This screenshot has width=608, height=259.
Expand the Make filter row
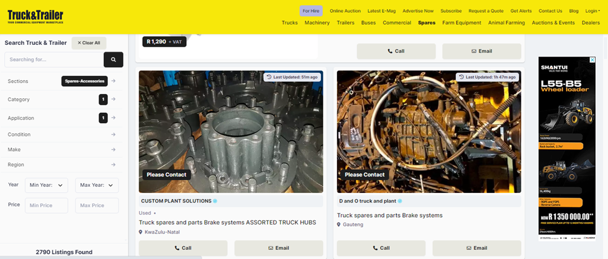coord(61,149)
